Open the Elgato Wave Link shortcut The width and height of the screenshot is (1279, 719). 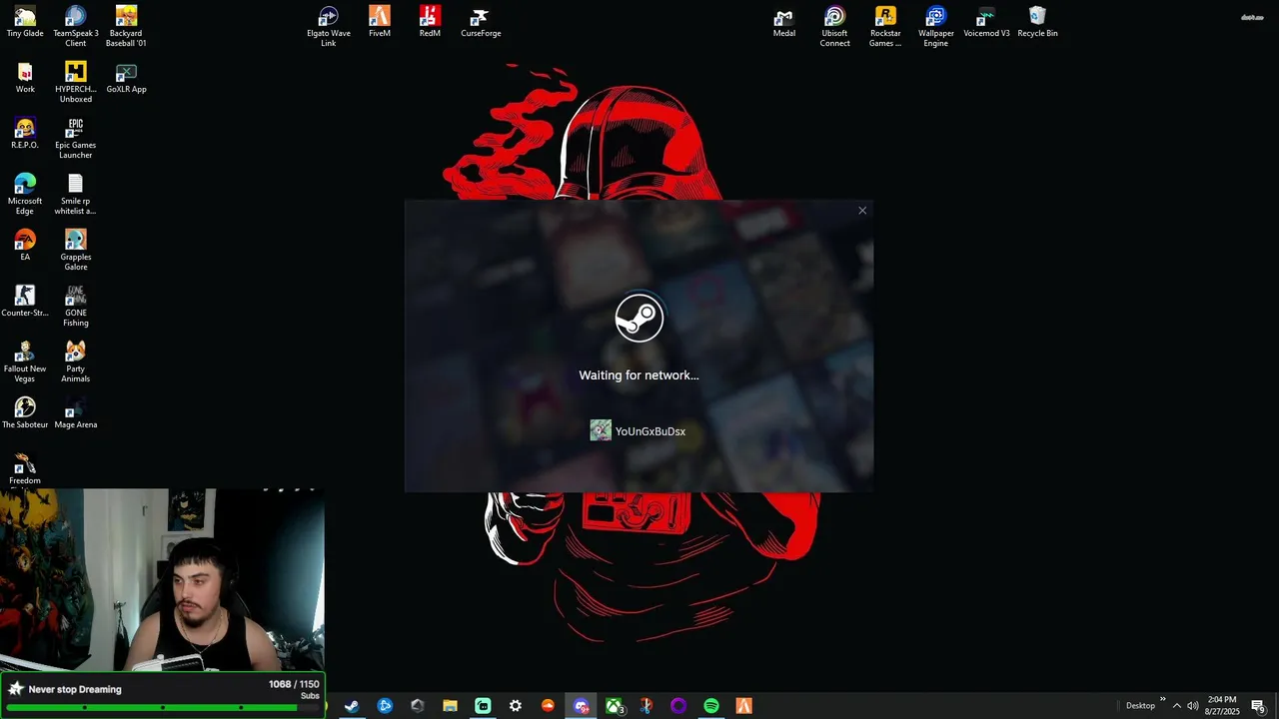pos(329,27)
